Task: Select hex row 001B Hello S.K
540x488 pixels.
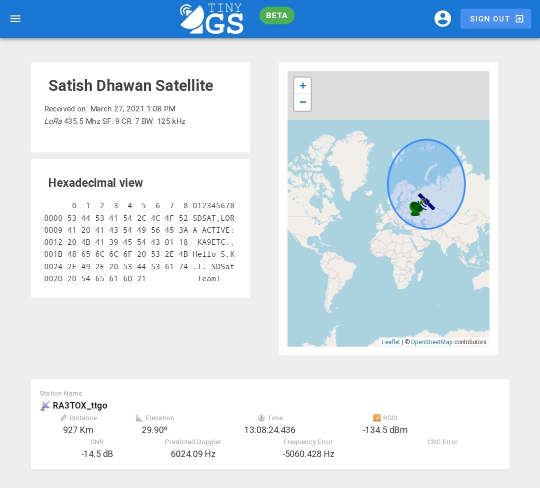Action: pos(139,254)
